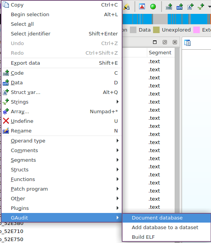Image resolution: width=211 pixels, height=243 pixels.
Task: Click the Rename pencil icon
Action: [6, 131]
